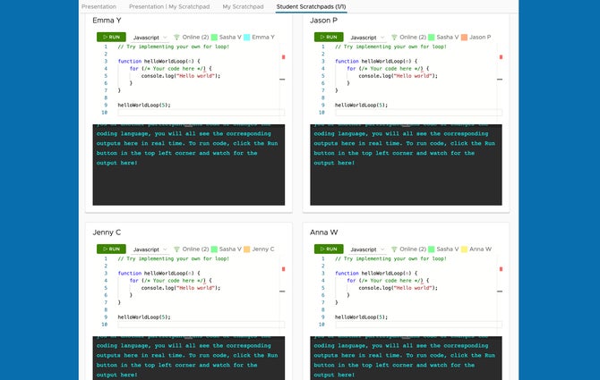Screen dimensions: 600x380
Task: Click the online status icon in Jason P's scratchpad
Action: pyautogui.click(x=394, y=37)
